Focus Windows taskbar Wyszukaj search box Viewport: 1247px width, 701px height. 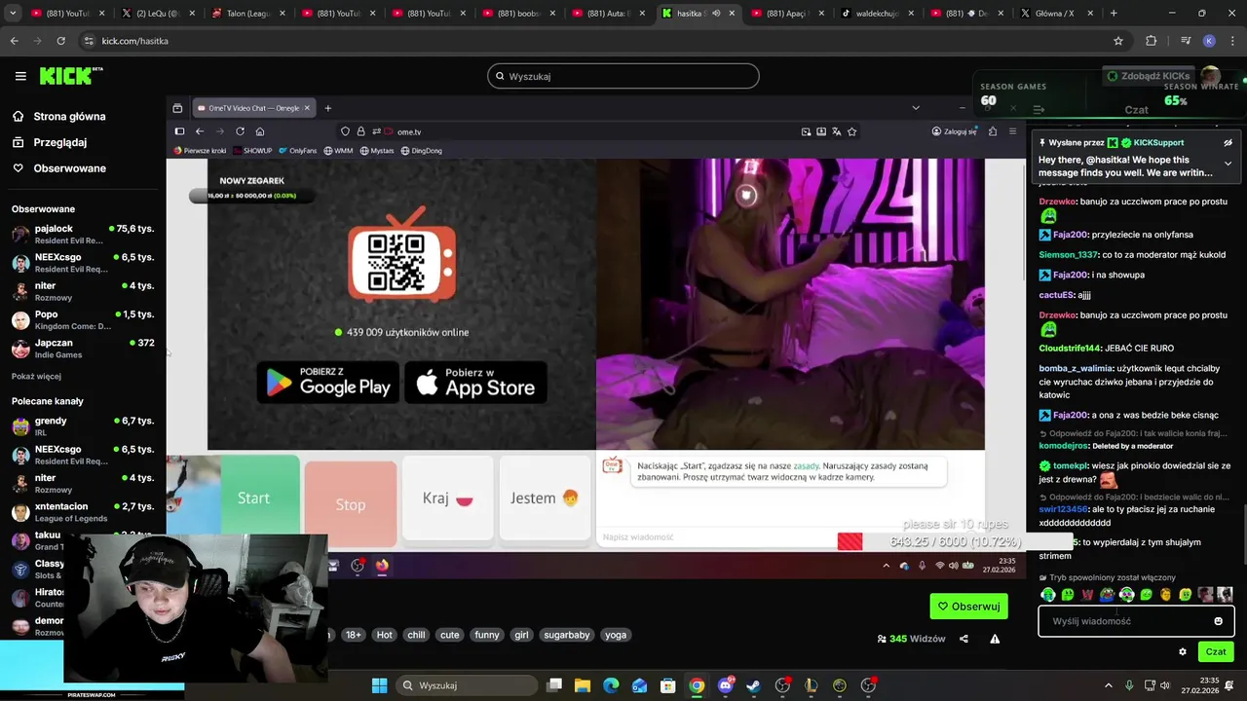(467, 685)
